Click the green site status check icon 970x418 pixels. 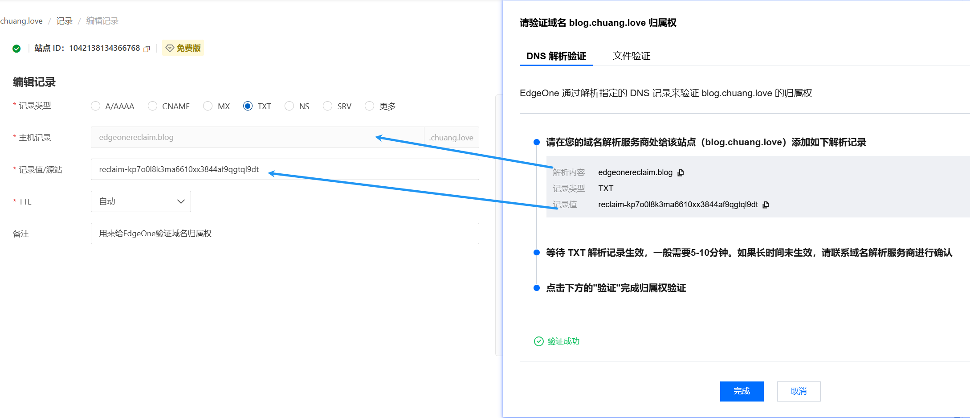tap(16, 49)
